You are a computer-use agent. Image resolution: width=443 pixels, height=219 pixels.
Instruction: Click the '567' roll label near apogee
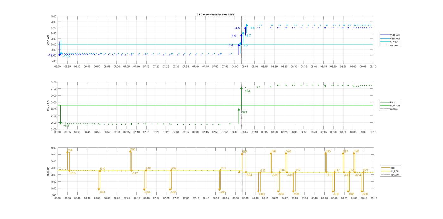245,152
